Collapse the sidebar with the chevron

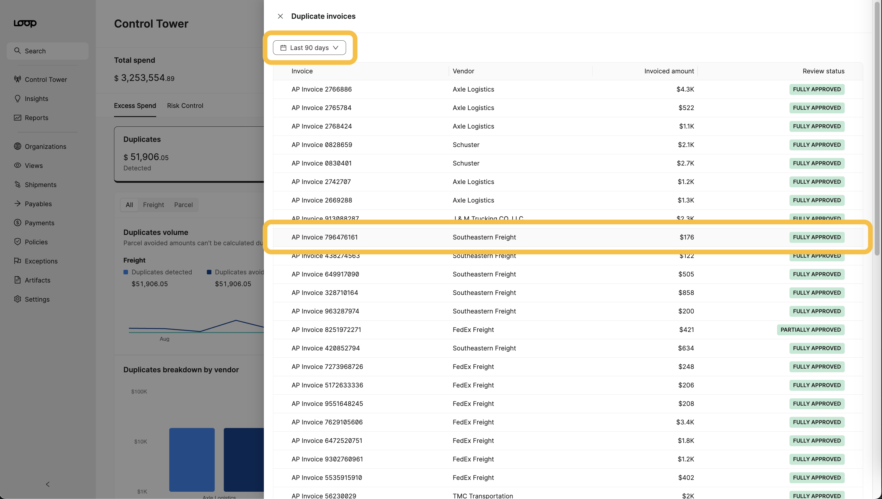click(x=48, y=484)
